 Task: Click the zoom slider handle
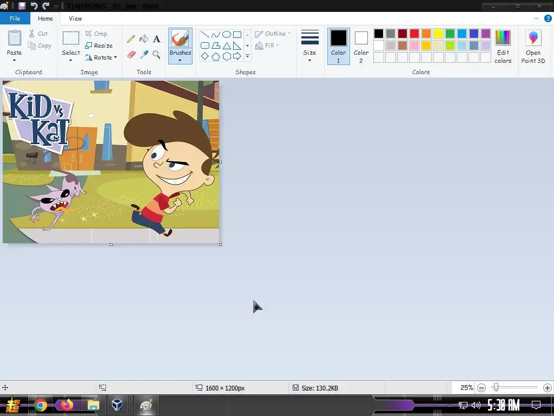tap(496, 388)
